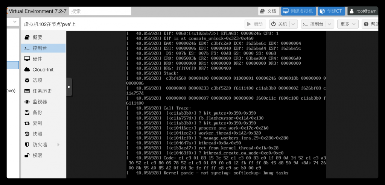Toggle the sidebar collapse handle
Image resolution: width=385 pixels, height=185 pixels.
(69, 87)
